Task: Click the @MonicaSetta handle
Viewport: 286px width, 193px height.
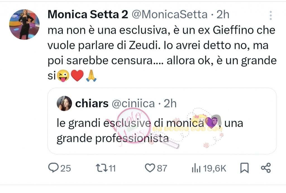Action: point(170,15)
